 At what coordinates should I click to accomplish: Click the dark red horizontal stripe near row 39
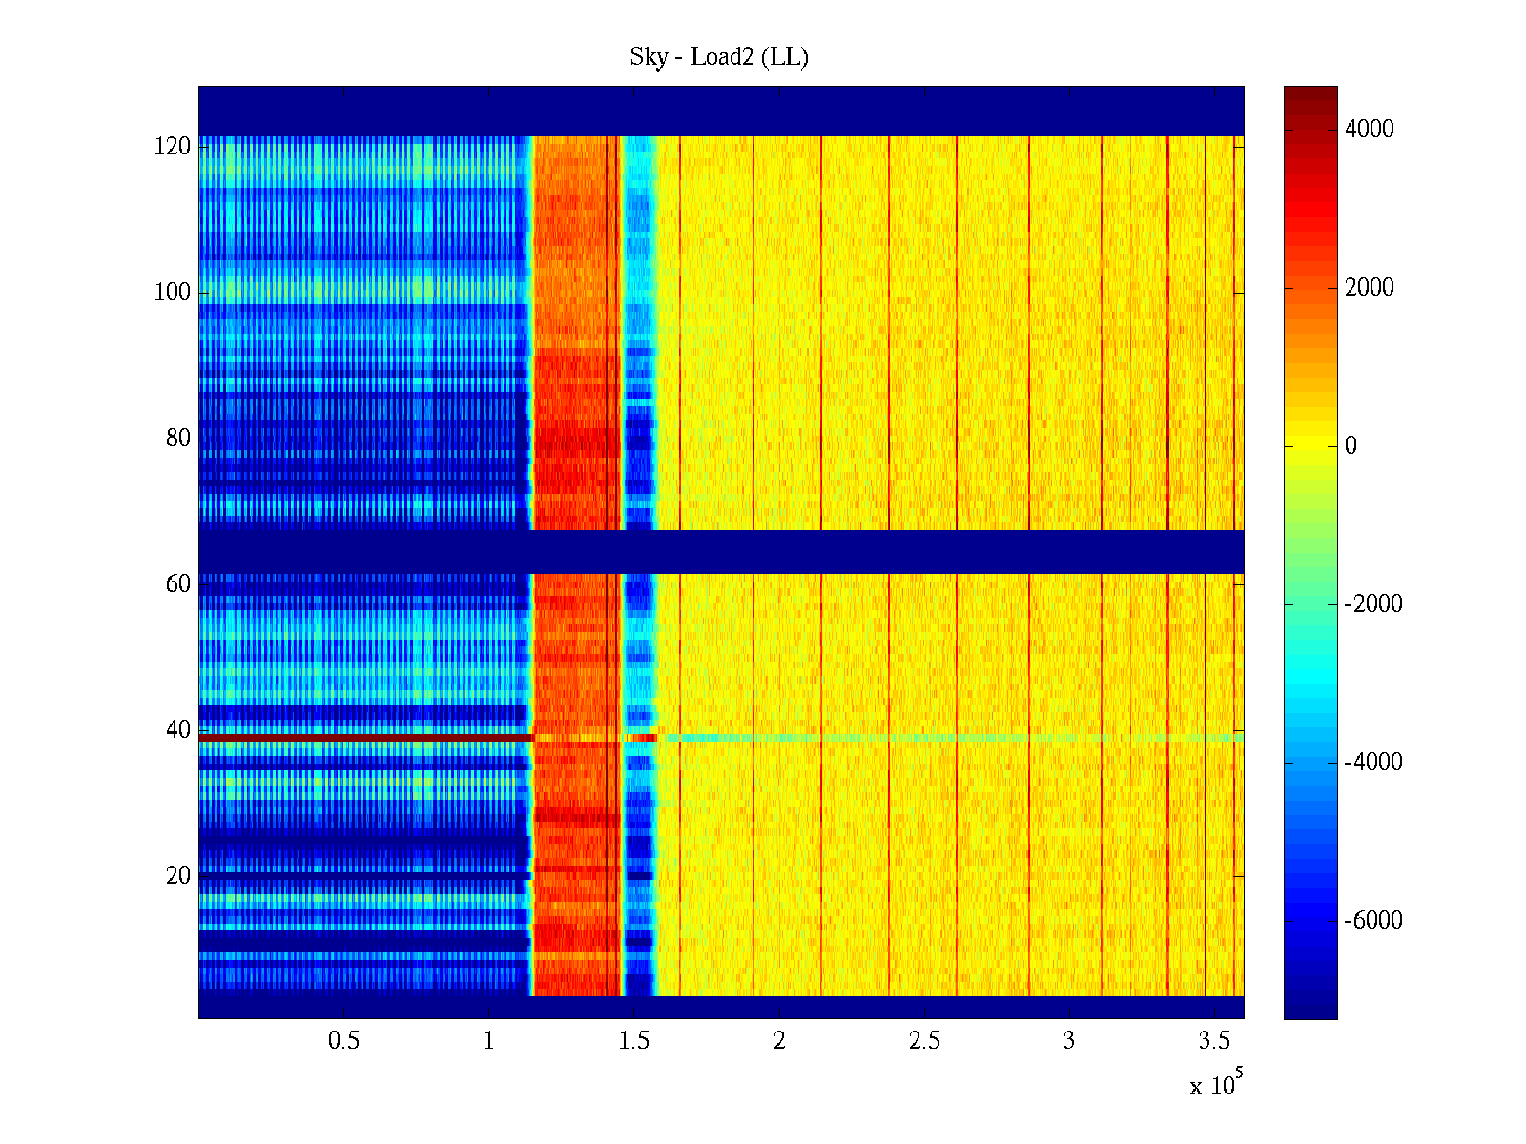pos(362,738)
